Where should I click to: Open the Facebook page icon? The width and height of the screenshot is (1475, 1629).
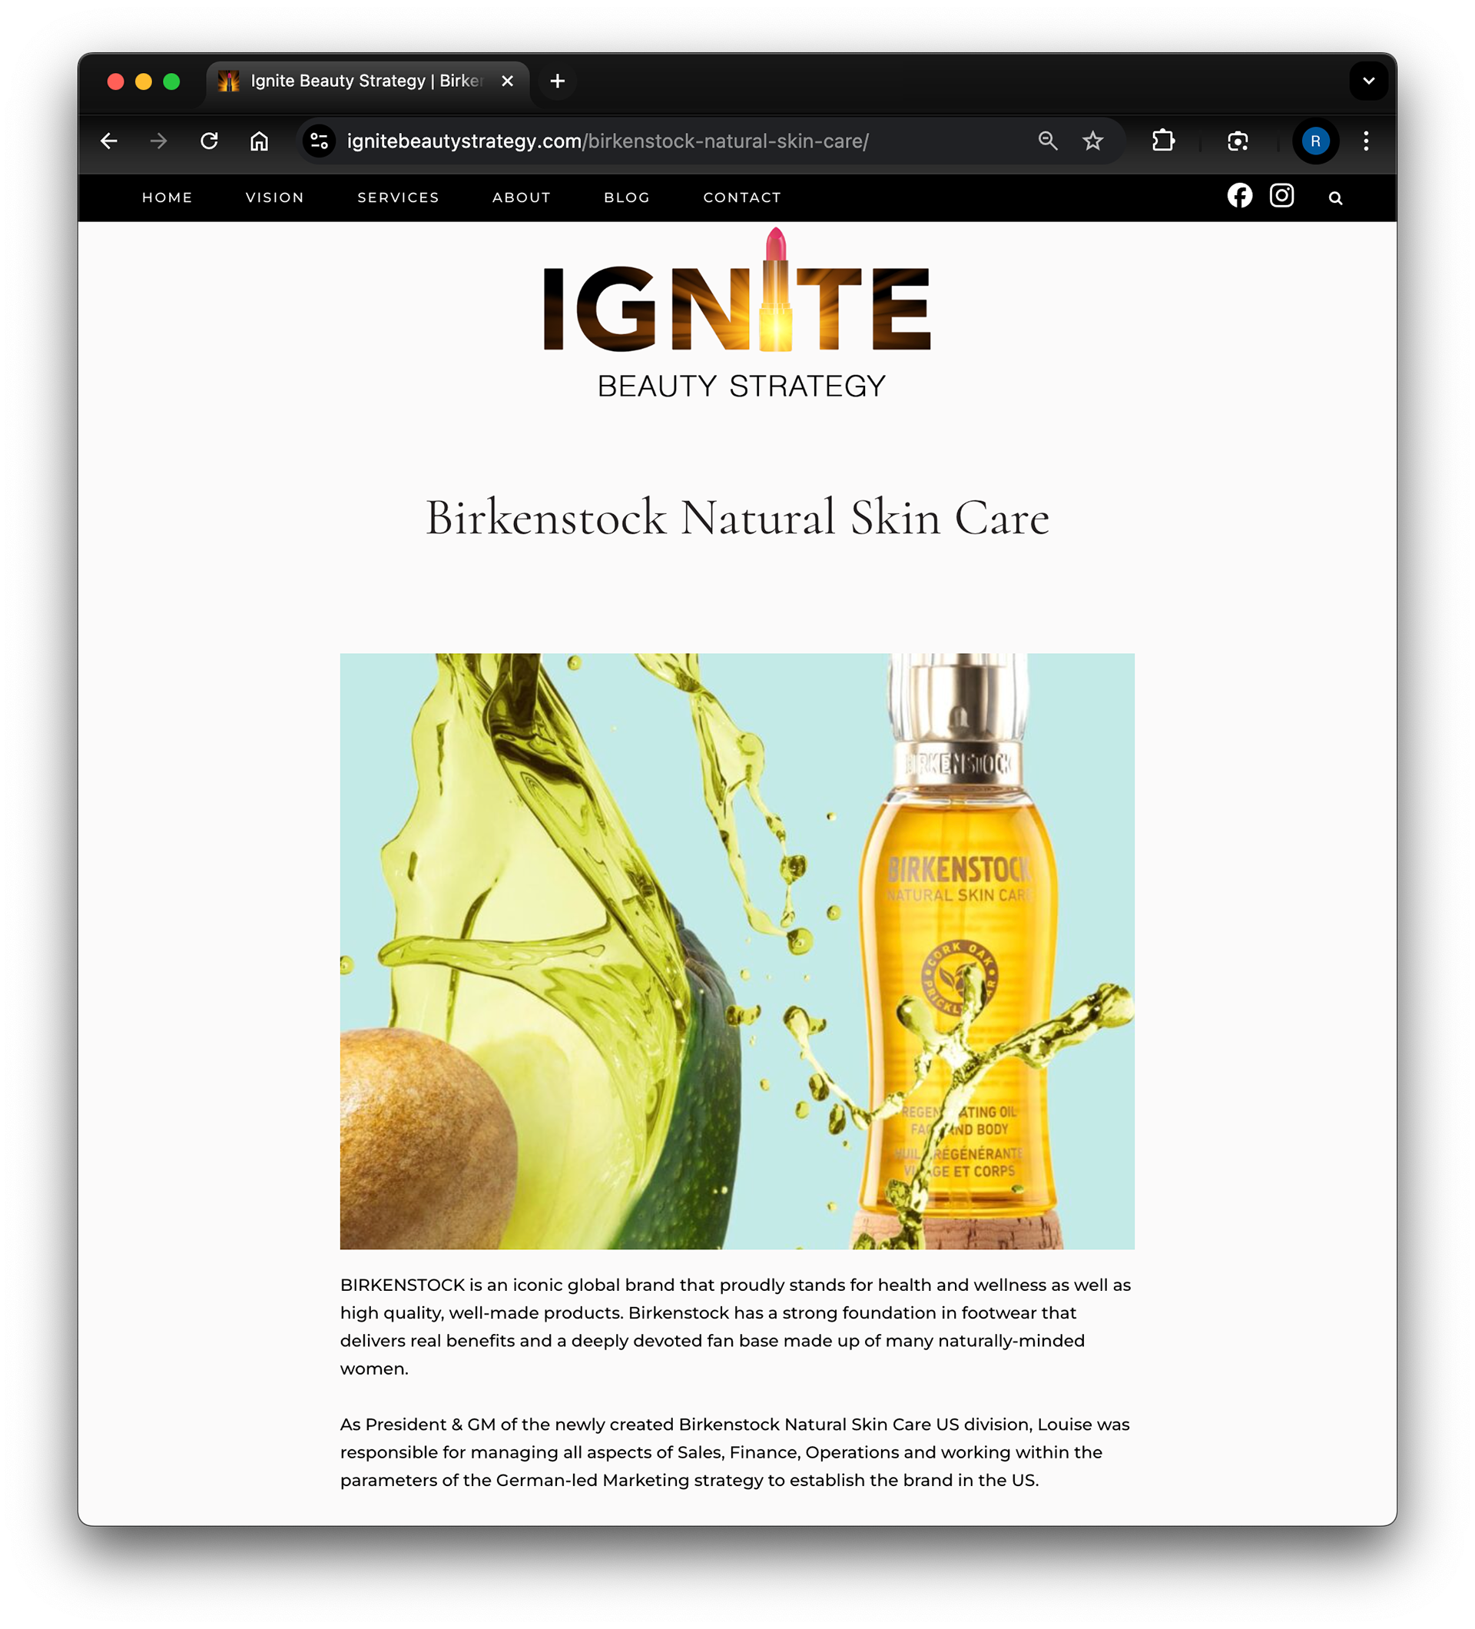[x=1239, y=195]
